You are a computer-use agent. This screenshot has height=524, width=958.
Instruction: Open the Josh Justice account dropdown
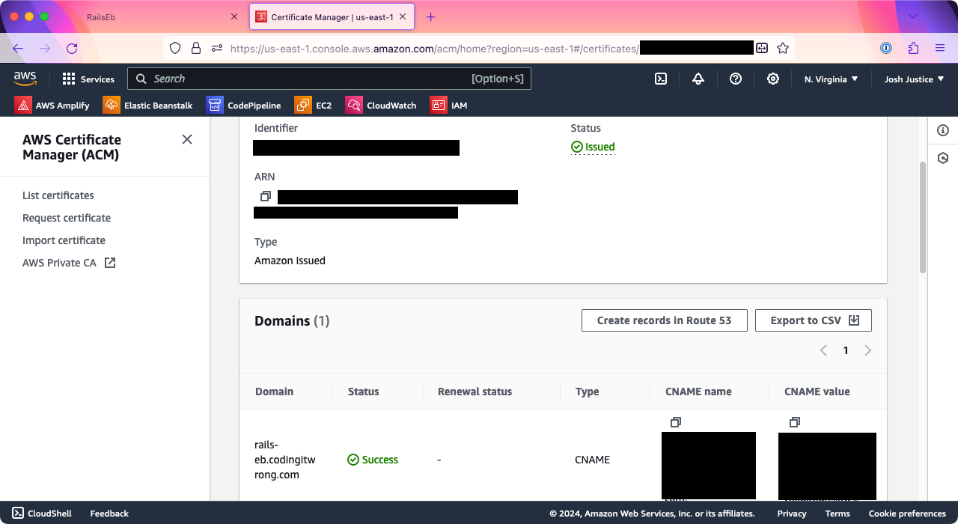[x=914, y=79]
